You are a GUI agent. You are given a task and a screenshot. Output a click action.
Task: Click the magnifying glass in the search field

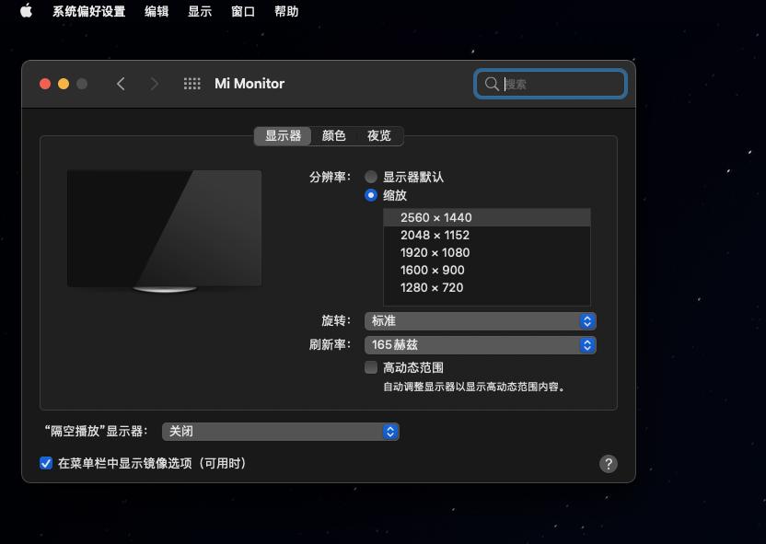coord(493,84)
